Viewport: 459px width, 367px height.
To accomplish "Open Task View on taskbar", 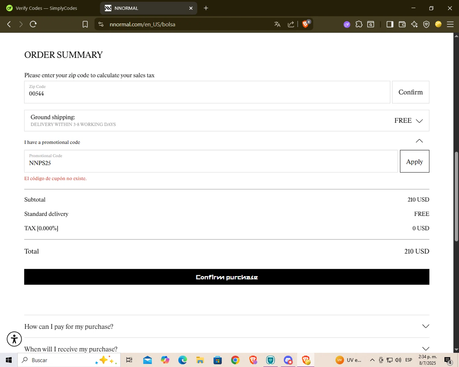I will pos(129,360).
